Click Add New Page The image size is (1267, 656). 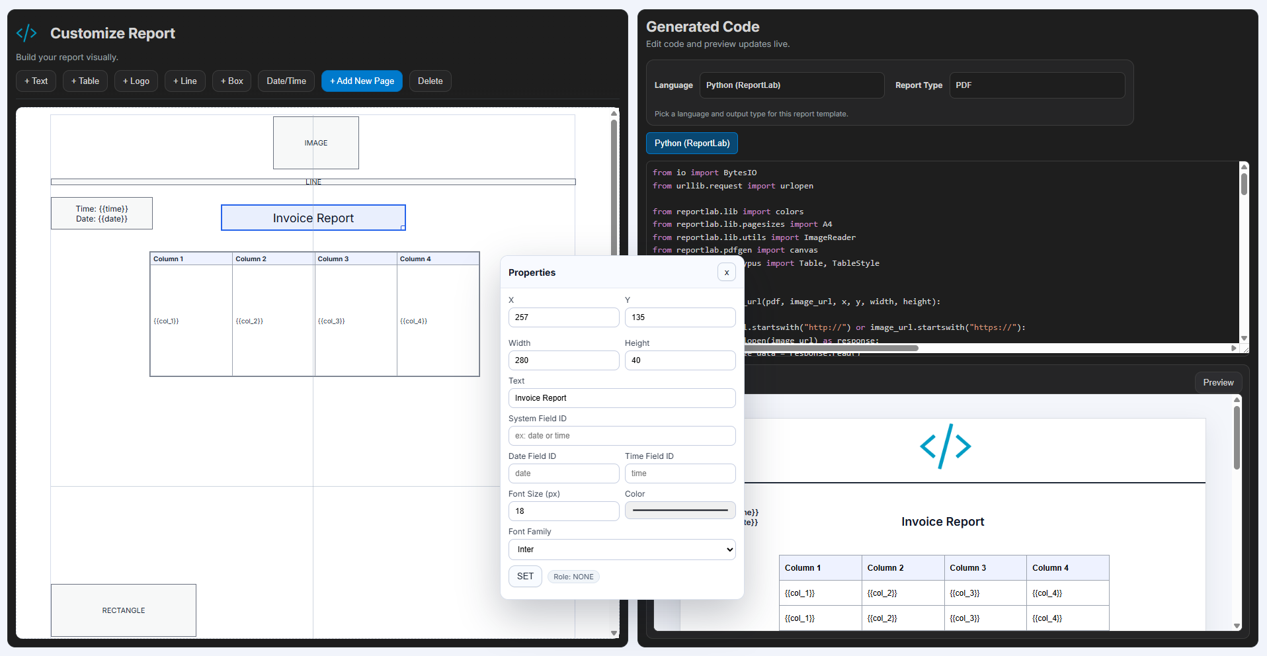point(362,81)
